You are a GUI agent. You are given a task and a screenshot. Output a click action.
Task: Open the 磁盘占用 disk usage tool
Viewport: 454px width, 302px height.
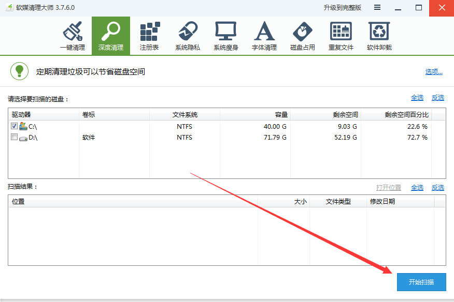click(x=302, y=36)
